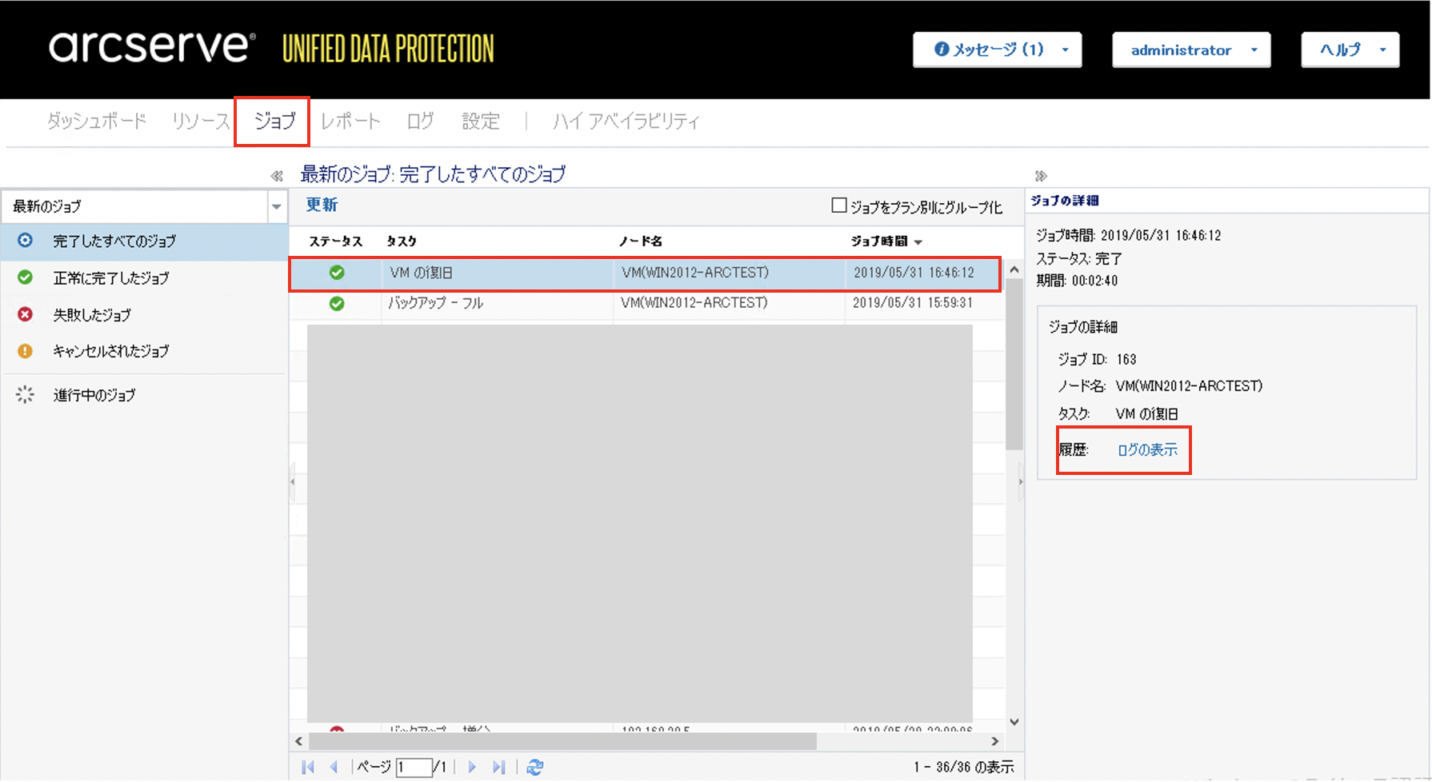This screenshot has width=1432, height=782.
Task: Open the ジョブ tab
Action: tap(274, 122)
